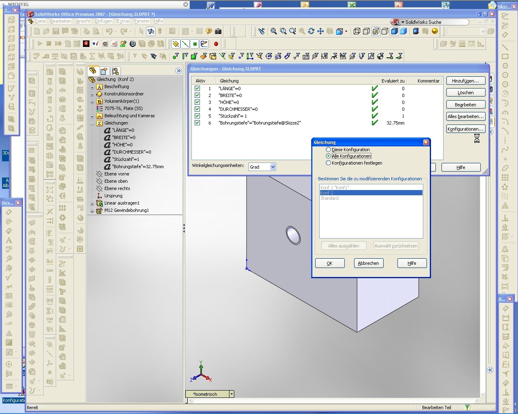Open the ConfigurationManager tab
Image resolution: width=518 pixels, height=414 pixels.
click(x=115, y=71)
